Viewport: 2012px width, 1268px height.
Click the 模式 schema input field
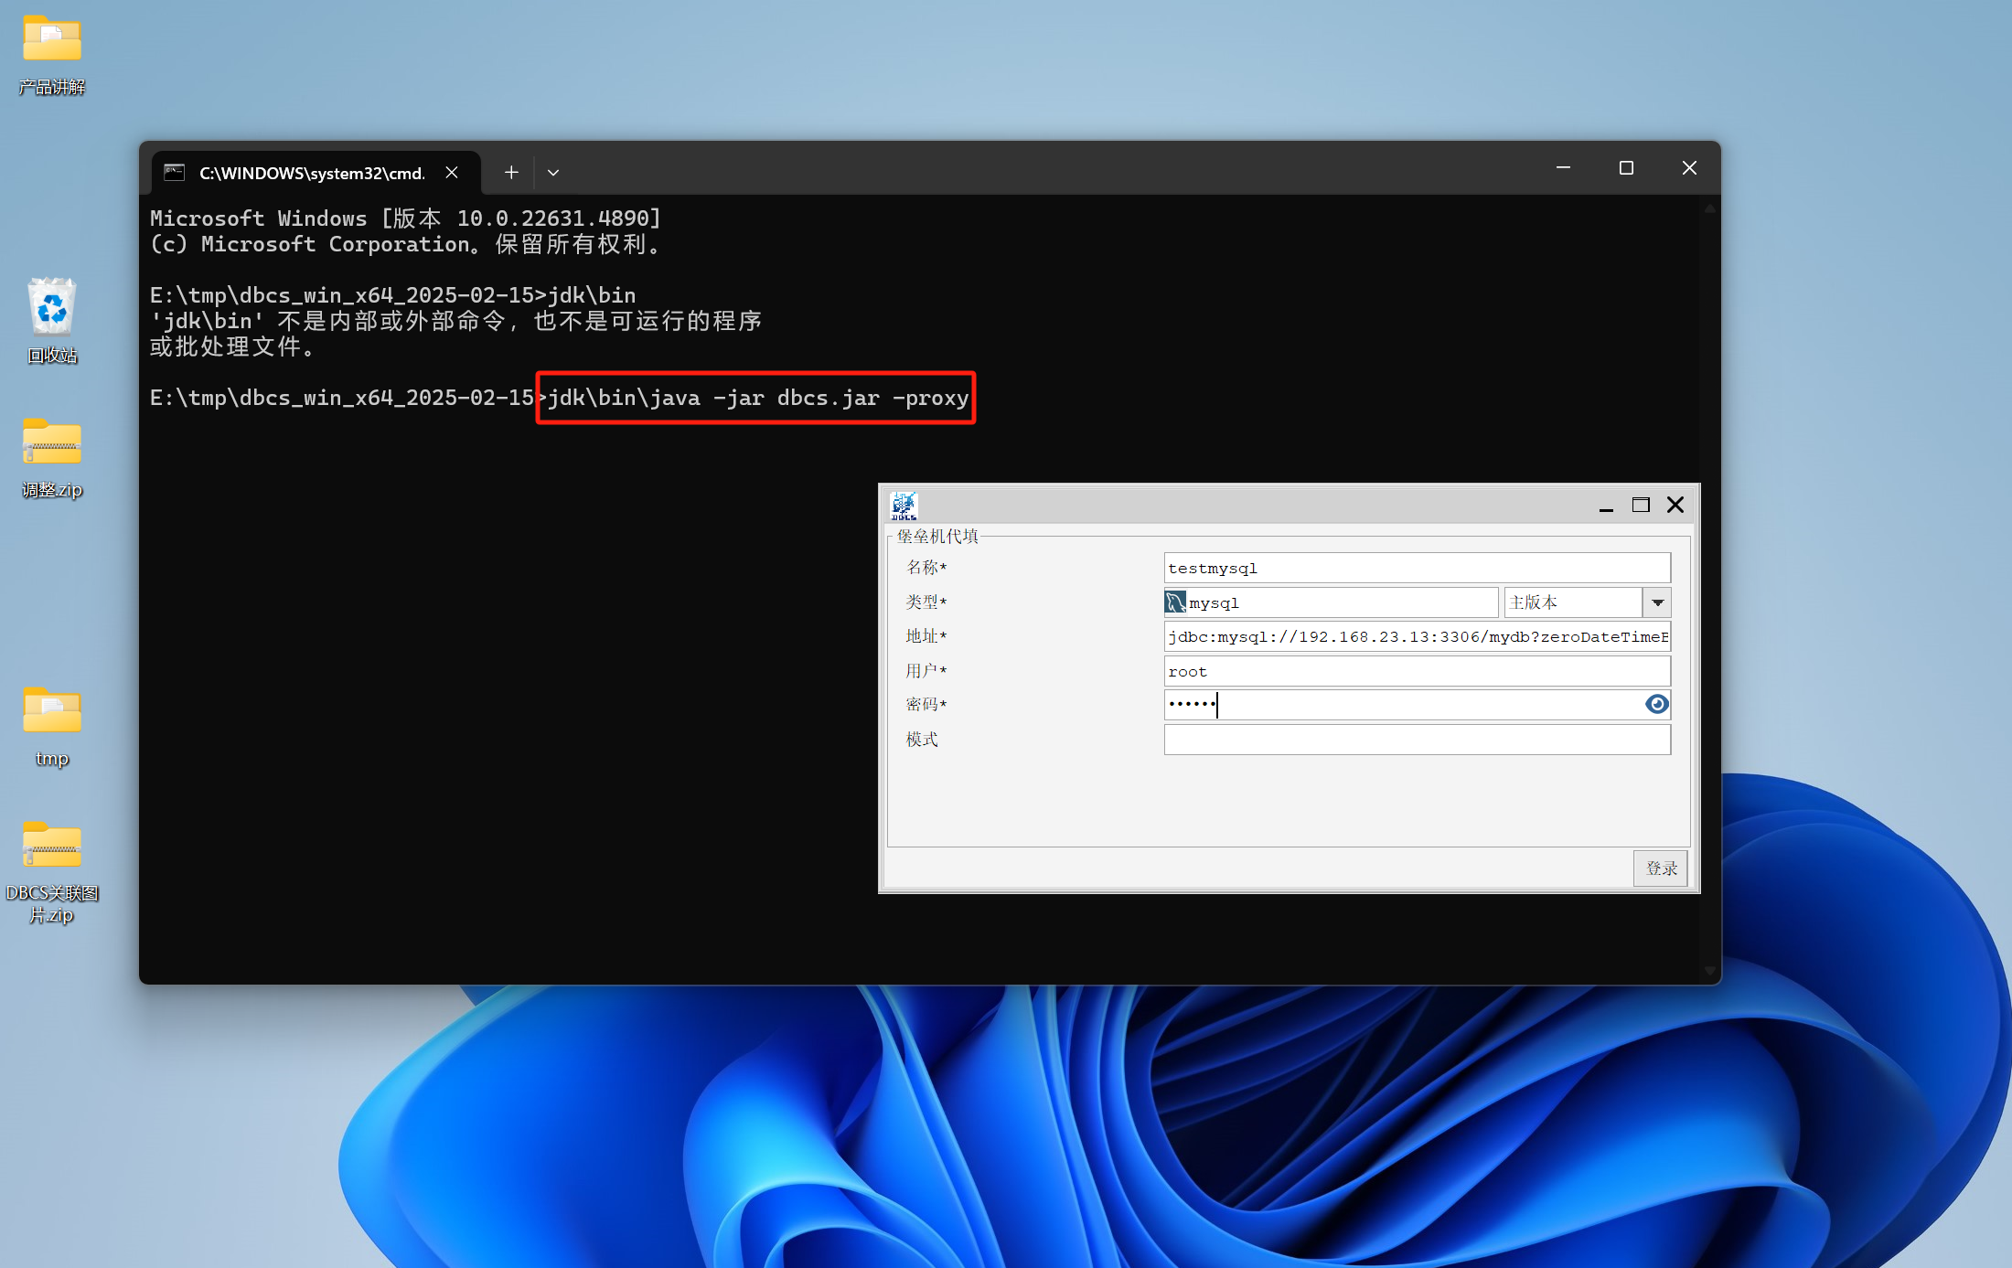1416,740
